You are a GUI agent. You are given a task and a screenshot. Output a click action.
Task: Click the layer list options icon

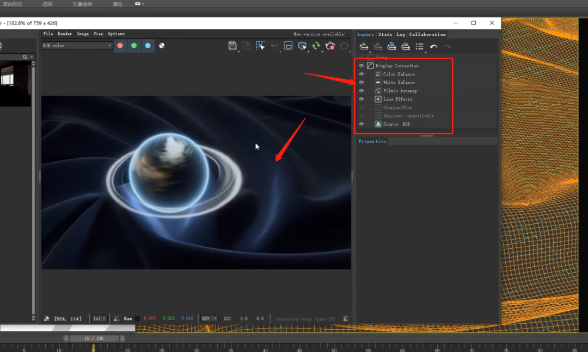pyautogui.click(x=419, y=47)
